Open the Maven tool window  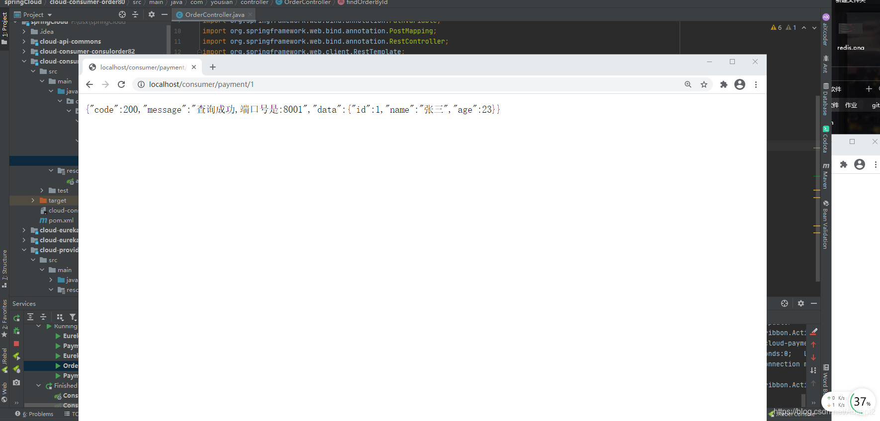pyautogui.click(x=825, y=175)
